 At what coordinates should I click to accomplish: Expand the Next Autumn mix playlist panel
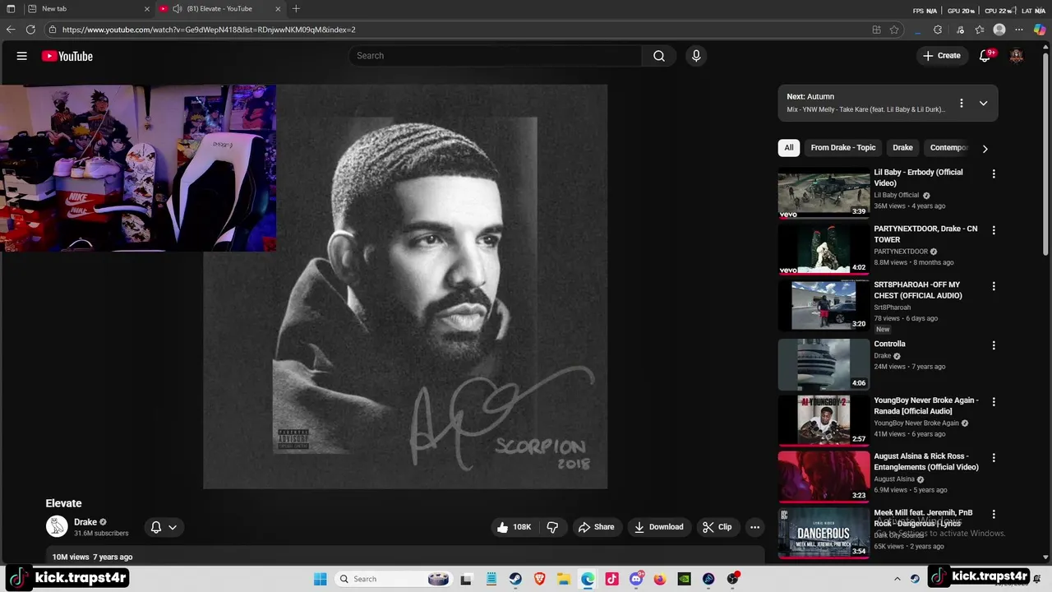[x=983, y=103]
